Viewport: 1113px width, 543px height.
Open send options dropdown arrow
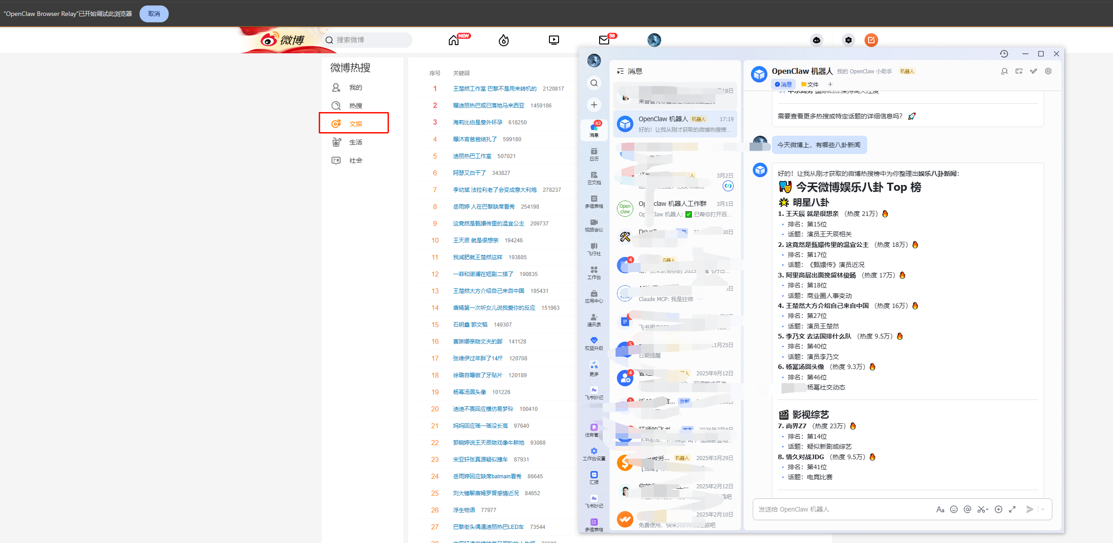(1043, 509)
